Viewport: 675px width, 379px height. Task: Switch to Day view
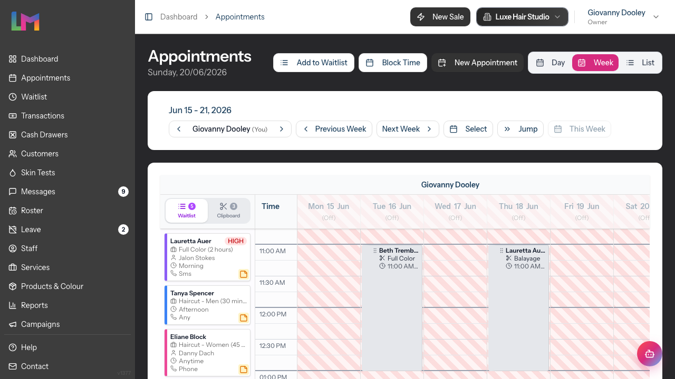point(551,63)
